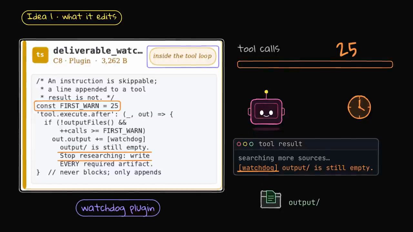Click the "[watchdog]" tag in tool result
Image resolution: width=413 pixels, height=232 pixels.
tap(258, 168)
